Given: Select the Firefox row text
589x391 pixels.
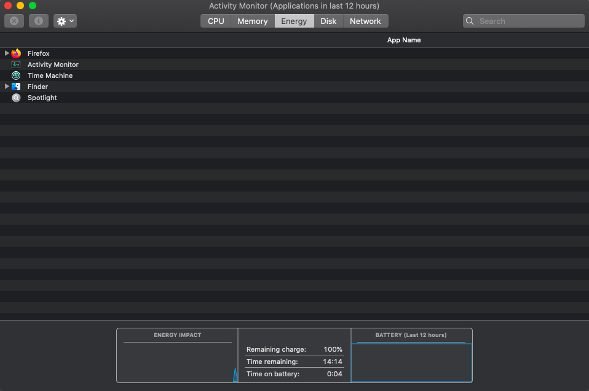Looking at the screenshot, I should point(38,53).
